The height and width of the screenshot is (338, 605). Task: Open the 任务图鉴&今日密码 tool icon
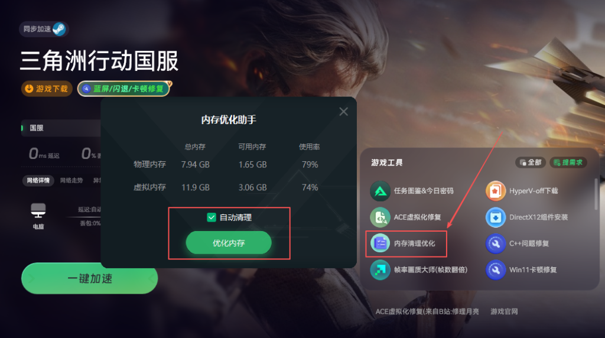tap(380, 191)
